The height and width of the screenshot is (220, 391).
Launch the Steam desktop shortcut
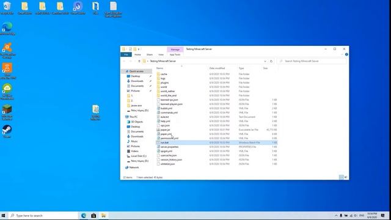(x=7, y=131)
